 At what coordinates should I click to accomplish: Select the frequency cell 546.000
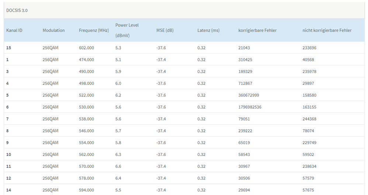tap(86, 131)
